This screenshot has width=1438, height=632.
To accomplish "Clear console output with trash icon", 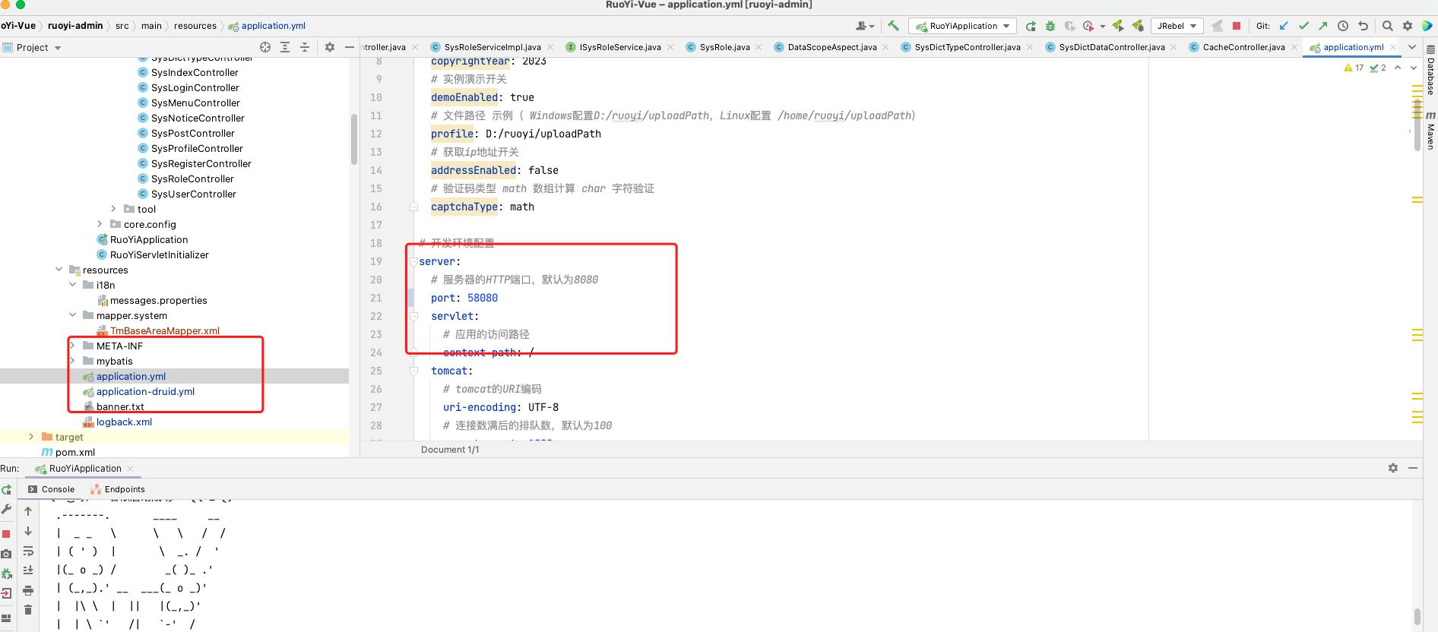I will [28, 609].
